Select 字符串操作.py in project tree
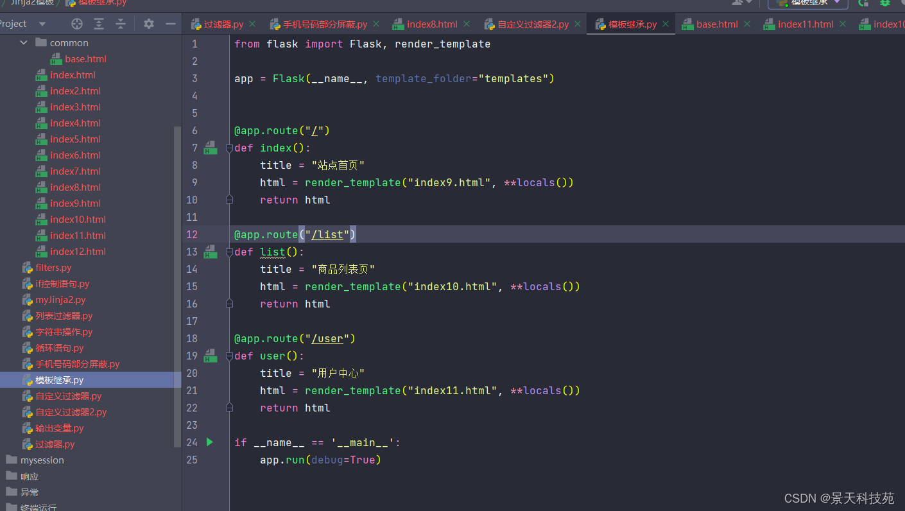905x511 pixels. pyautogui.click(x=64, y=332)
